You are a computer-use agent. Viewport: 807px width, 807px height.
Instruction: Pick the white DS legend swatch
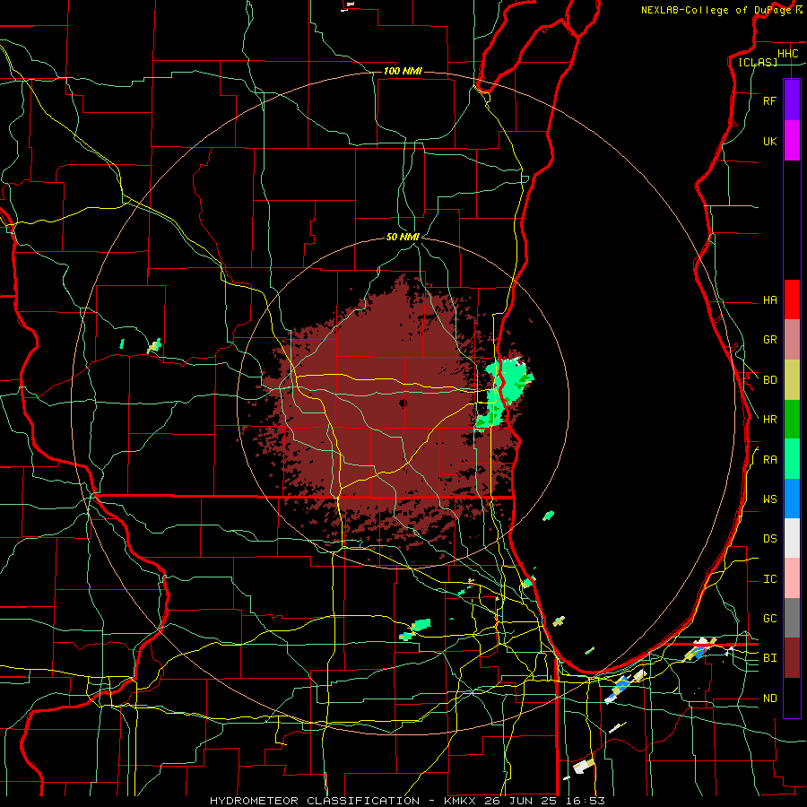(792, 538)
